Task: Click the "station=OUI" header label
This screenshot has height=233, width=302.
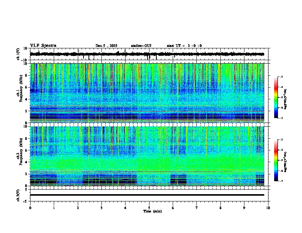Action: point(141,46)
